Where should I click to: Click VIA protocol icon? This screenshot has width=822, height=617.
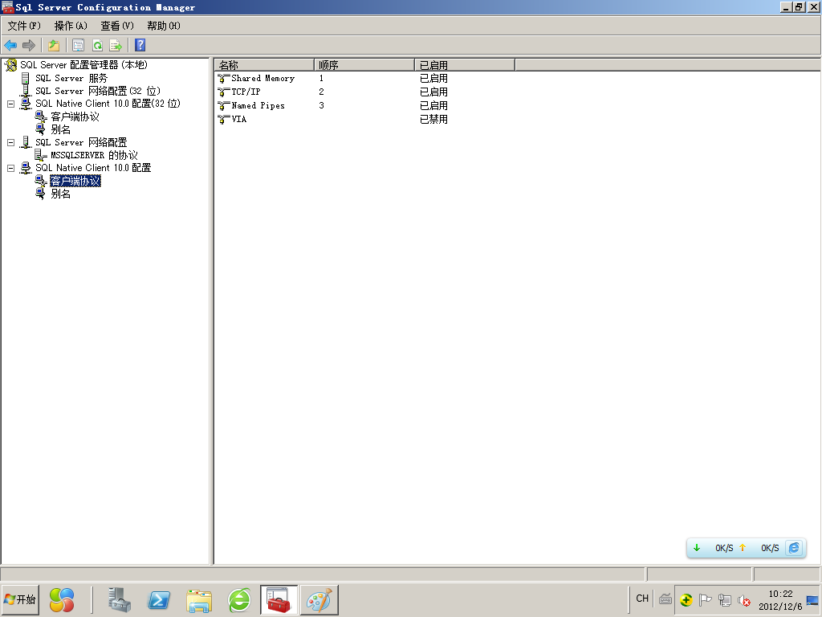pyautogui.click(x=224, y=120)
